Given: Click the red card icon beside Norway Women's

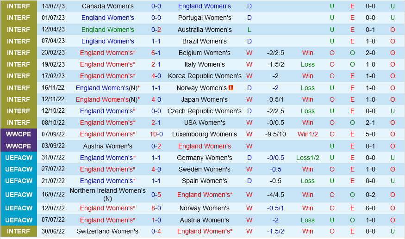Looking at the screenshot, I should 231,88.
